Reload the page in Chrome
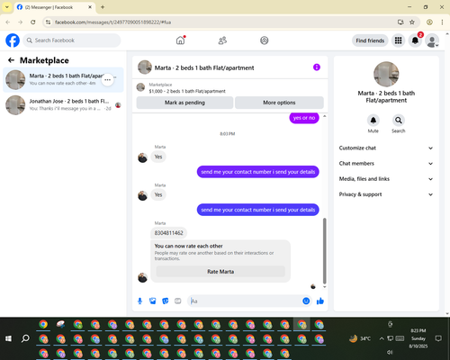 [33, 22]
